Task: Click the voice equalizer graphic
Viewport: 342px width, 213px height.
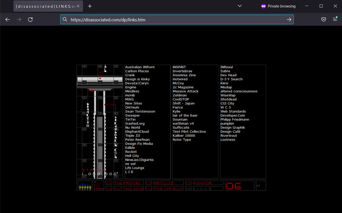Action: [85, 186]
